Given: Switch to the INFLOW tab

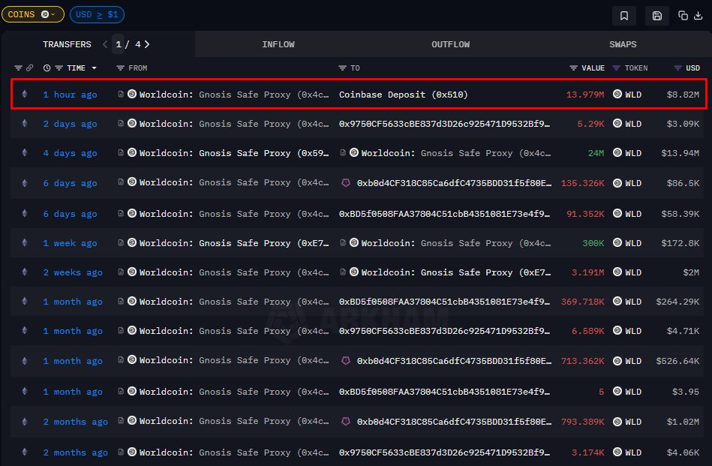Looking at the screenshot, I should click(x=278, y=44).
